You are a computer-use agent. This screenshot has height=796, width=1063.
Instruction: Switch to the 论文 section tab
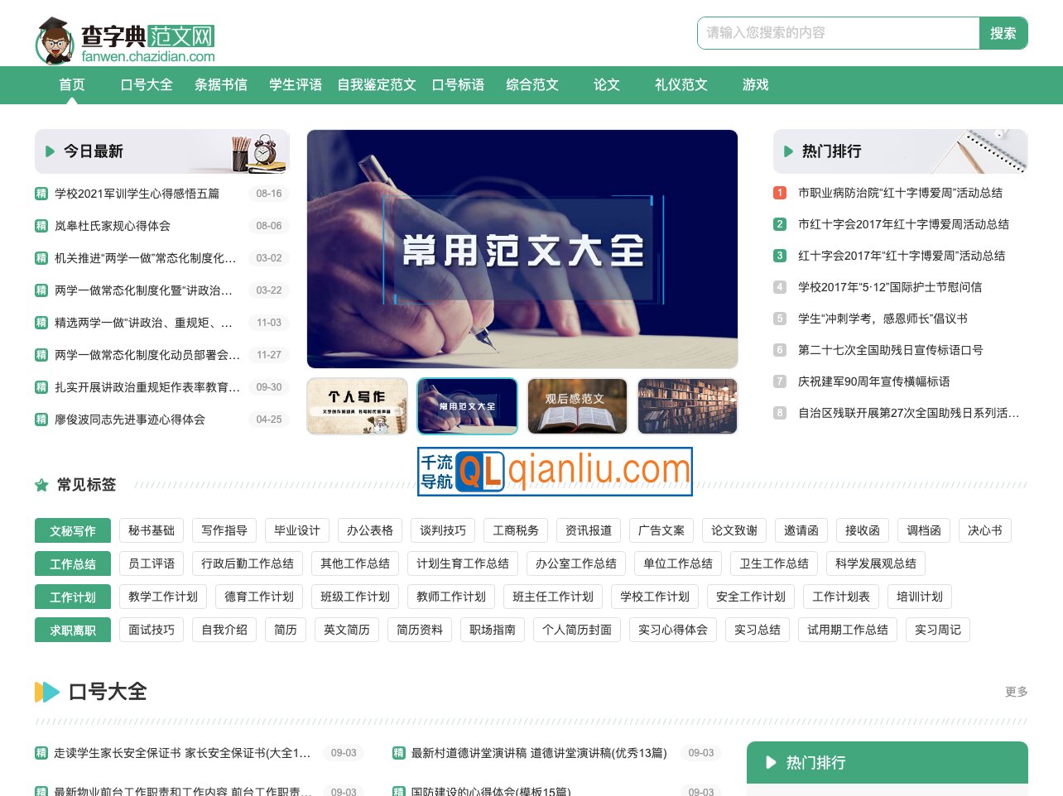[606, 84]
